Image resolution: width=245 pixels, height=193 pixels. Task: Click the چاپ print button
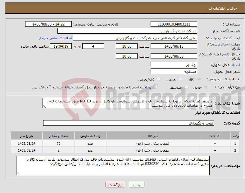[x=137, y=185]
